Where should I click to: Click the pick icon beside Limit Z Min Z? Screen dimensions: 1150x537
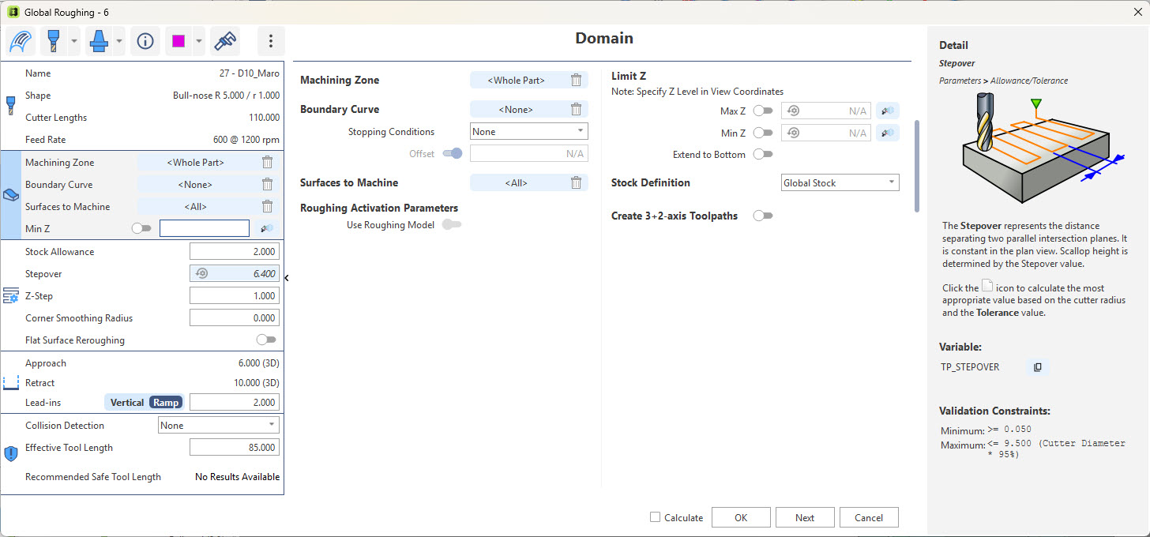pyautogui.click(x=889, y=133)
